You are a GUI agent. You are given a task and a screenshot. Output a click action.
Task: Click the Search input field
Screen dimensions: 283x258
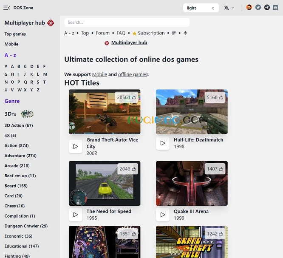(127, 22)
